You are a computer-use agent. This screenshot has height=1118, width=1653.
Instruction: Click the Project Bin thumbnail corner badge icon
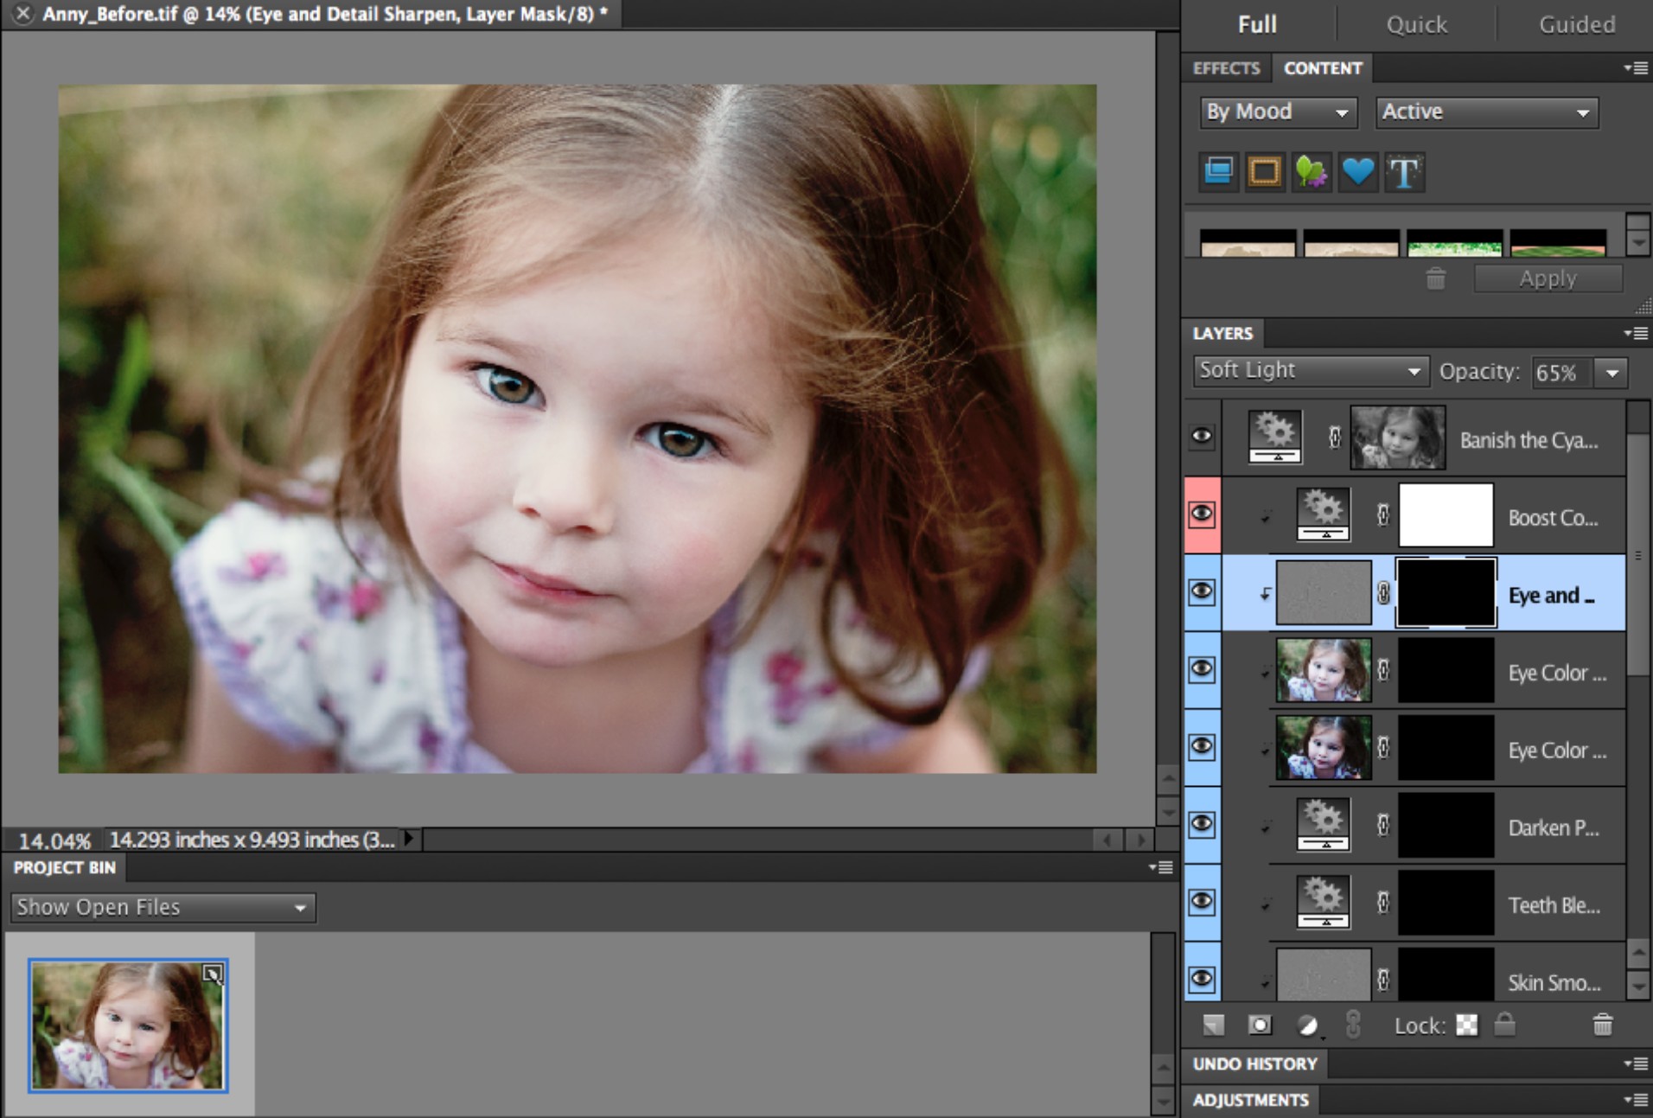[x=213, y=975]
